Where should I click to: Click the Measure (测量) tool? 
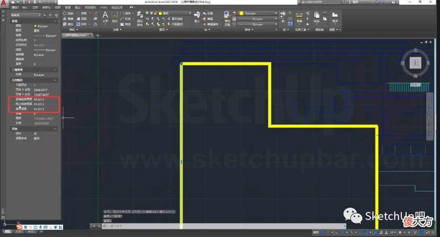[299, 17]
